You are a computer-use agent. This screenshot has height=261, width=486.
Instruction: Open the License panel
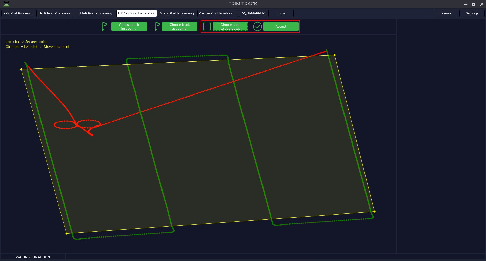tap(445, 13)
